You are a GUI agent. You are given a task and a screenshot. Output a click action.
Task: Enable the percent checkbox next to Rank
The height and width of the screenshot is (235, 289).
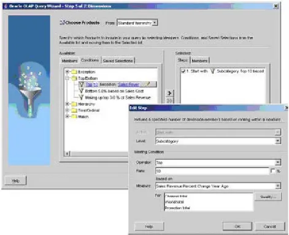tap(273, 171)
